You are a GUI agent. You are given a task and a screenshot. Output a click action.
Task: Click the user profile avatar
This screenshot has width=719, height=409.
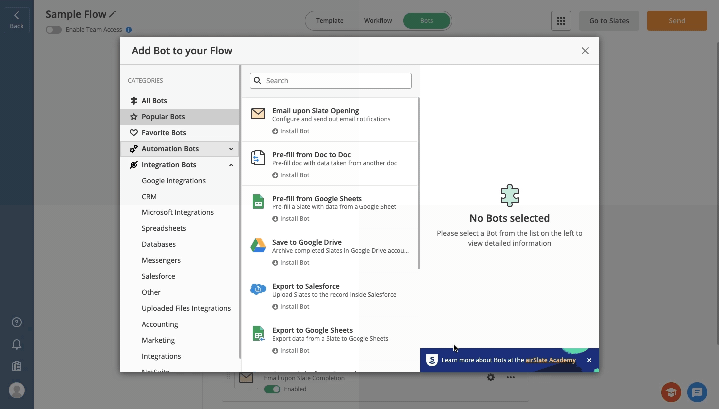[17, 390]
